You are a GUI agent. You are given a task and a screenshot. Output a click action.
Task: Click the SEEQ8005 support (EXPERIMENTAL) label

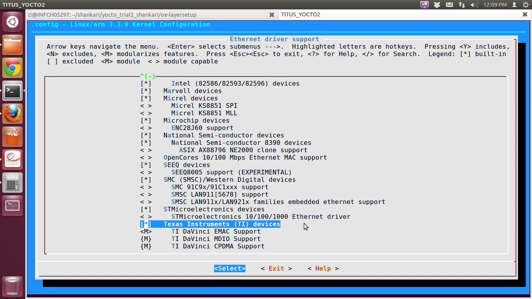point(232,172)
